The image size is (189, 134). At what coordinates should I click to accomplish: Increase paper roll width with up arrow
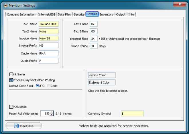click(52, 112)
